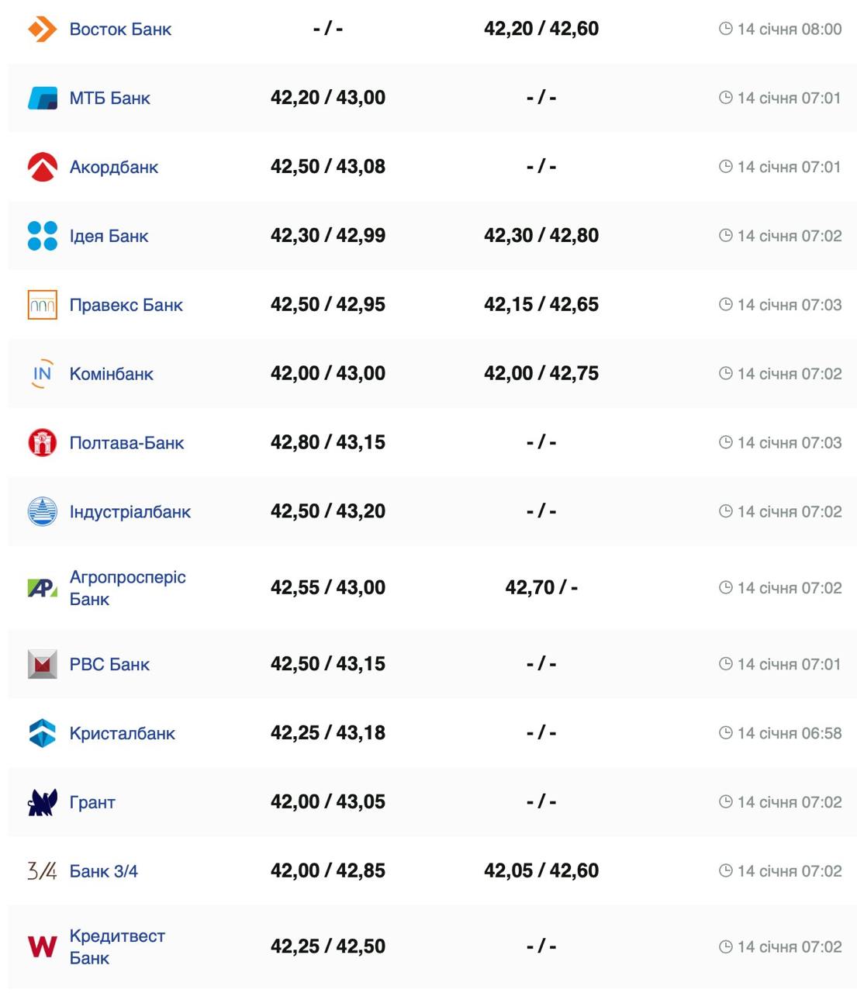Open the Кристалбанк name link
Viewport: 857px width, 993px height.
point(122,733)
